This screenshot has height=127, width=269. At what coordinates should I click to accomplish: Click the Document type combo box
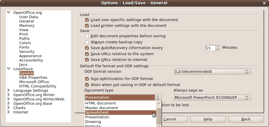(x=123, y=97)
